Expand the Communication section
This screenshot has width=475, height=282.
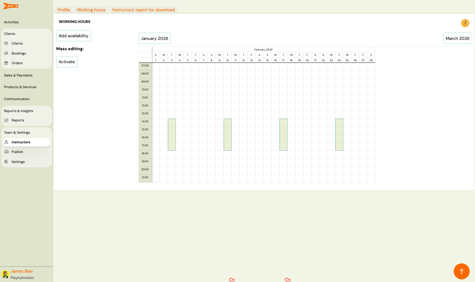coord(17,99)
